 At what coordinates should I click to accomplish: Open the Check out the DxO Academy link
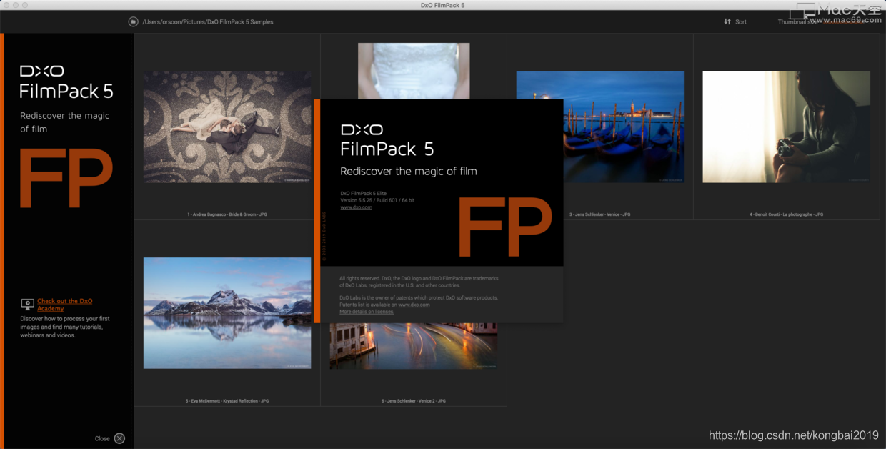click(x=65, y=305)
